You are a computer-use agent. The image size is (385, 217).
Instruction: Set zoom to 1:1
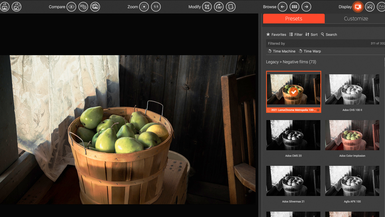tap(156, 7)
